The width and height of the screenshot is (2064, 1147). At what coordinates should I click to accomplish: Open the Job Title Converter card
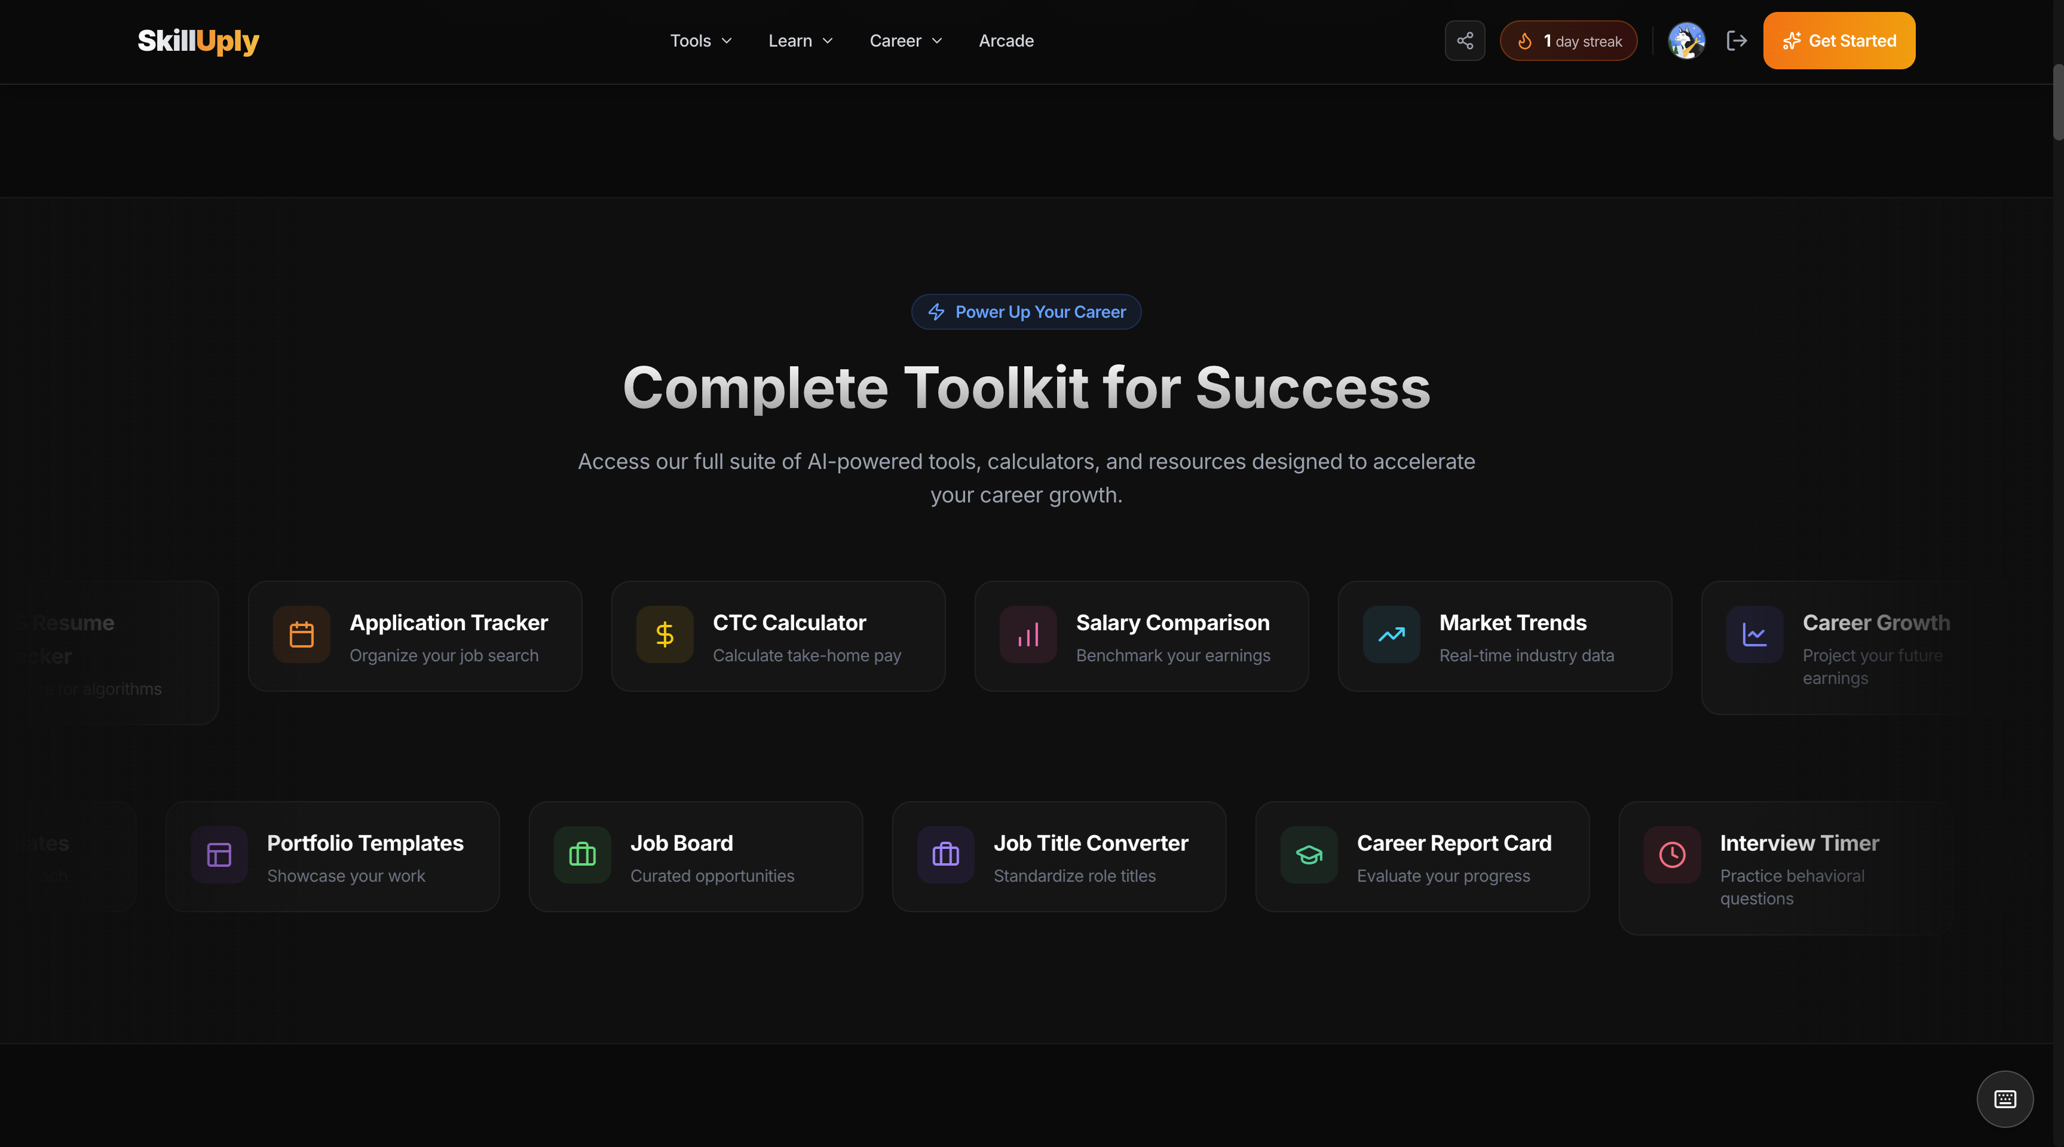point(1058,856)
